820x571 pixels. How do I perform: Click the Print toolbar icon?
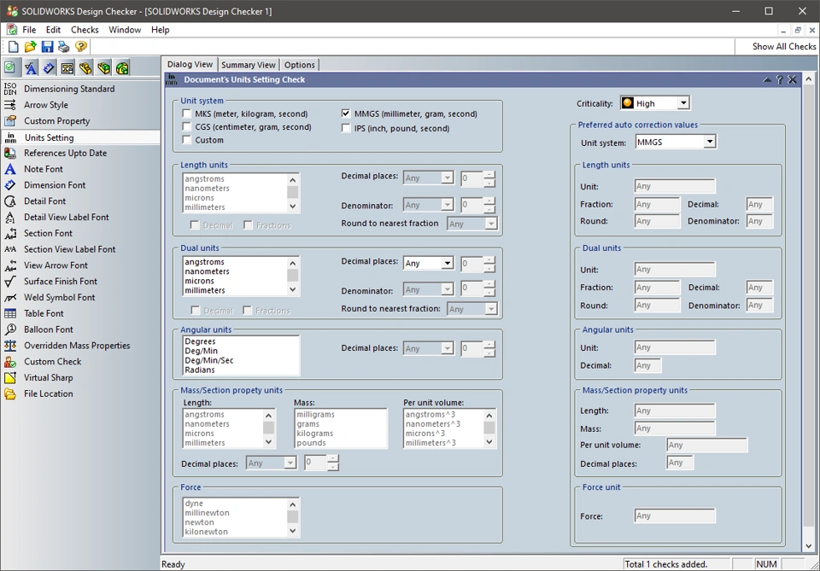tap(64, 46)
